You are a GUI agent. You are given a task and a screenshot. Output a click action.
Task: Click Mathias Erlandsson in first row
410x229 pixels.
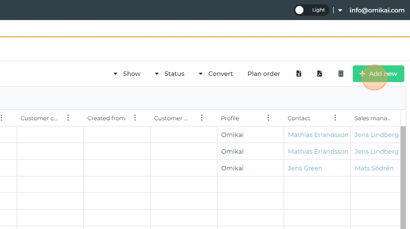[x=318, y=135]
